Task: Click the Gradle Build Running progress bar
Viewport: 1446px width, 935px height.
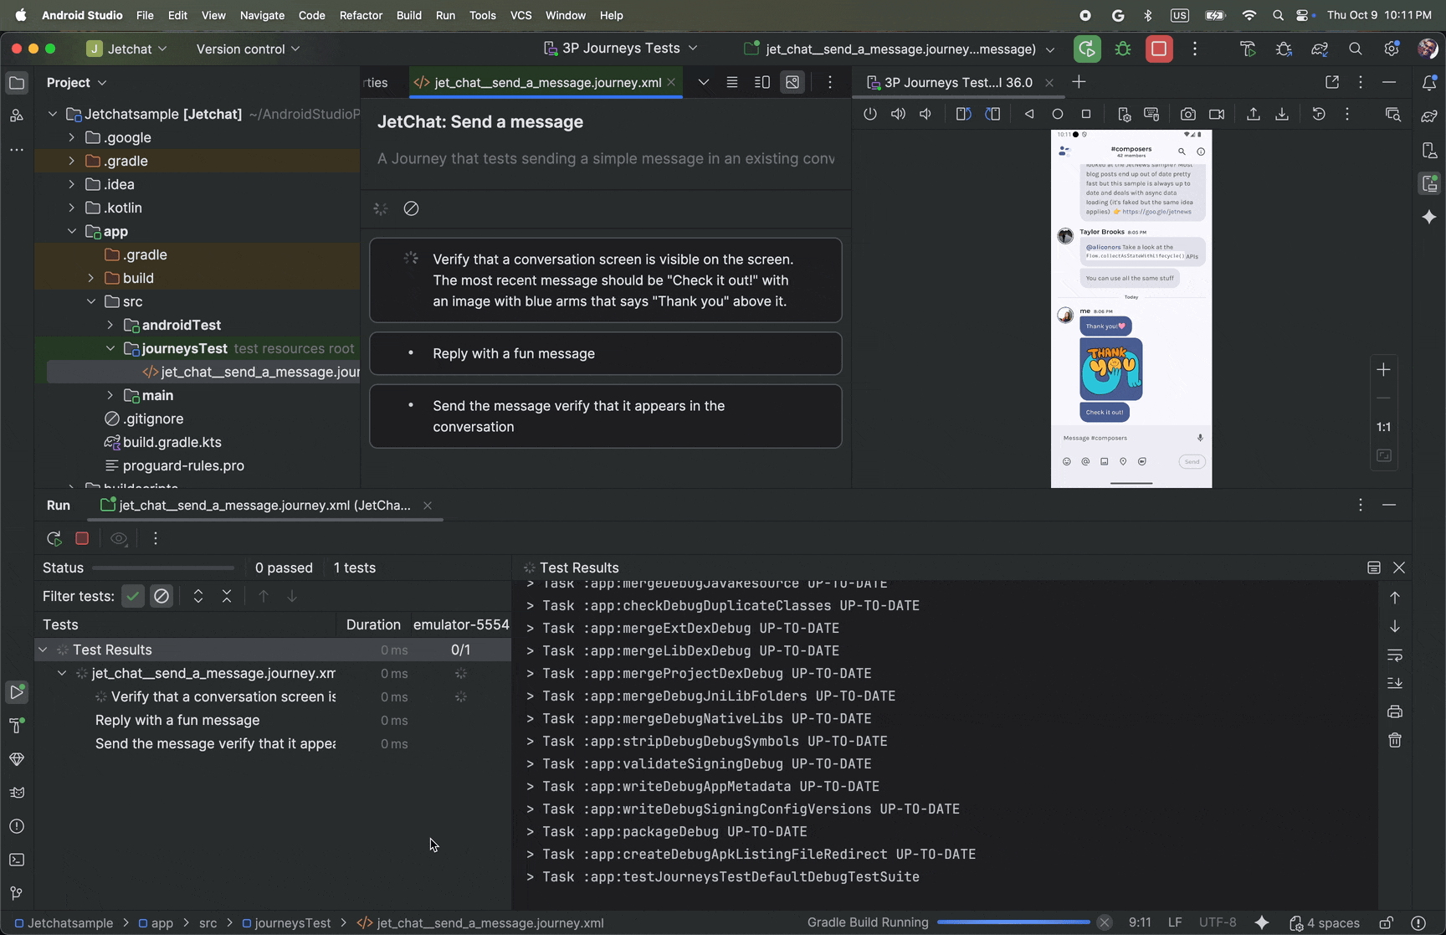Action: click(x=1013, y=922)
